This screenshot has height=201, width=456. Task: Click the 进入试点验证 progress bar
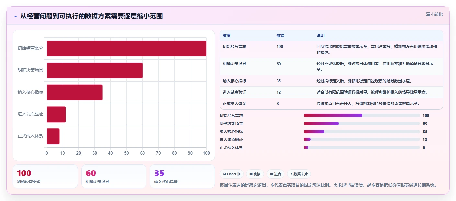pos(362,140)
